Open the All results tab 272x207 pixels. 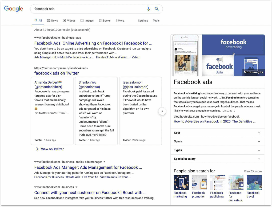click(x=38, y=20)
